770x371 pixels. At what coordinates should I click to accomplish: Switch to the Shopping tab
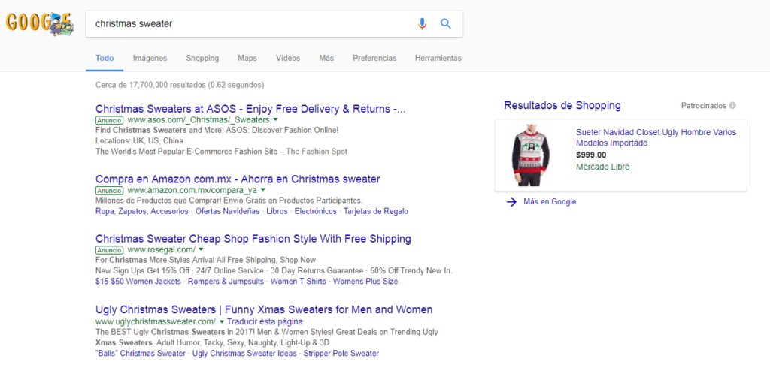pos(202,58)
